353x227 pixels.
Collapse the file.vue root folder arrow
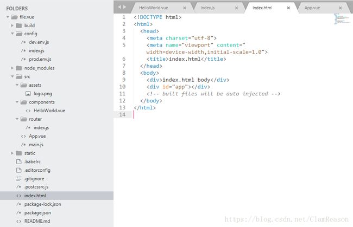click(8, 17)
